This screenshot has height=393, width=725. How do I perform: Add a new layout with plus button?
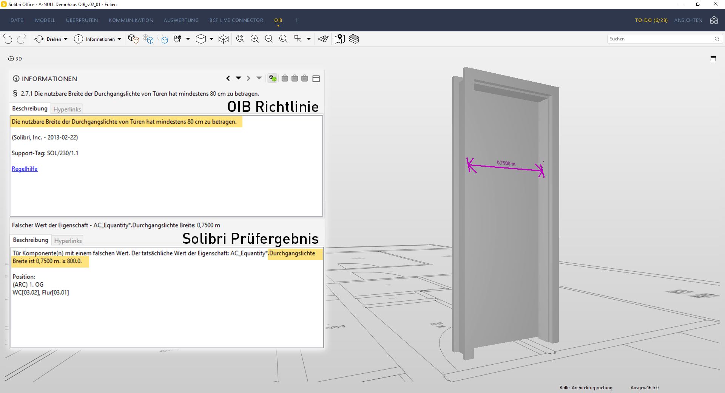[x=296, y=20]
